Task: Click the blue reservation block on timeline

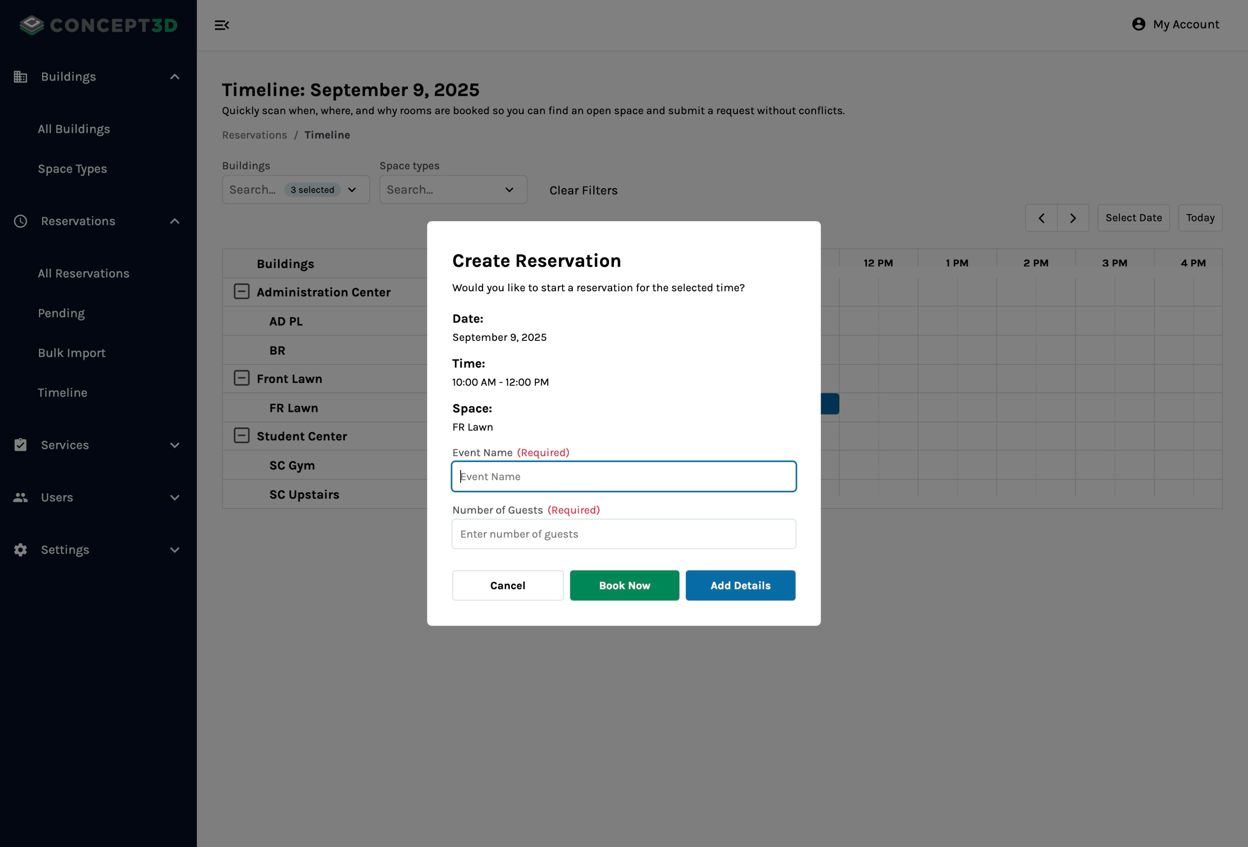Action: tap(830, 404)
